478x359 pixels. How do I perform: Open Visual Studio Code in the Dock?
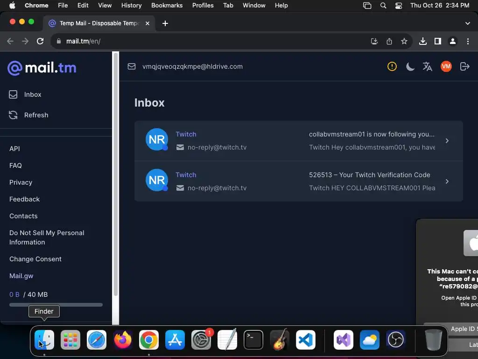point(305,340)
